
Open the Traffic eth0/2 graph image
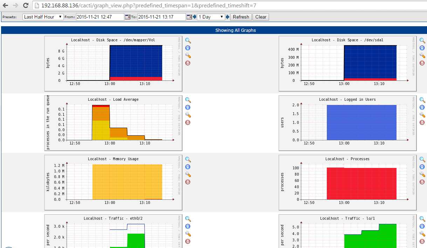(x=113, y=231)
